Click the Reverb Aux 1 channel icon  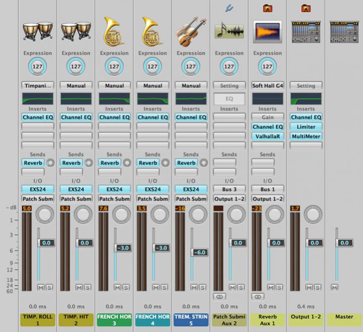[x=268, y=32]
